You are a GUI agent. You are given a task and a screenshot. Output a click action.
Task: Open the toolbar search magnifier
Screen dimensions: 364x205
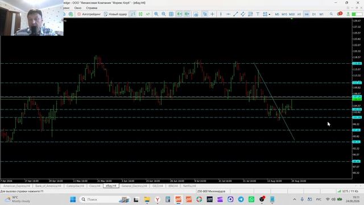click(331, 14)
